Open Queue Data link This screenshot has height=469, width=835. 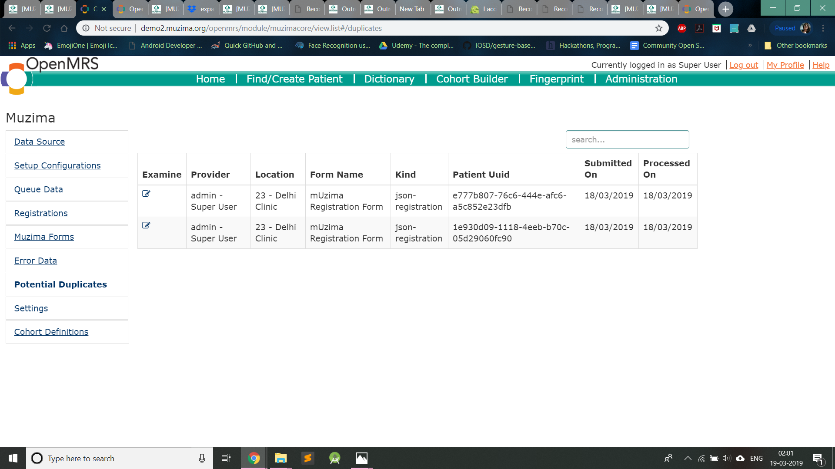point(39,189)
